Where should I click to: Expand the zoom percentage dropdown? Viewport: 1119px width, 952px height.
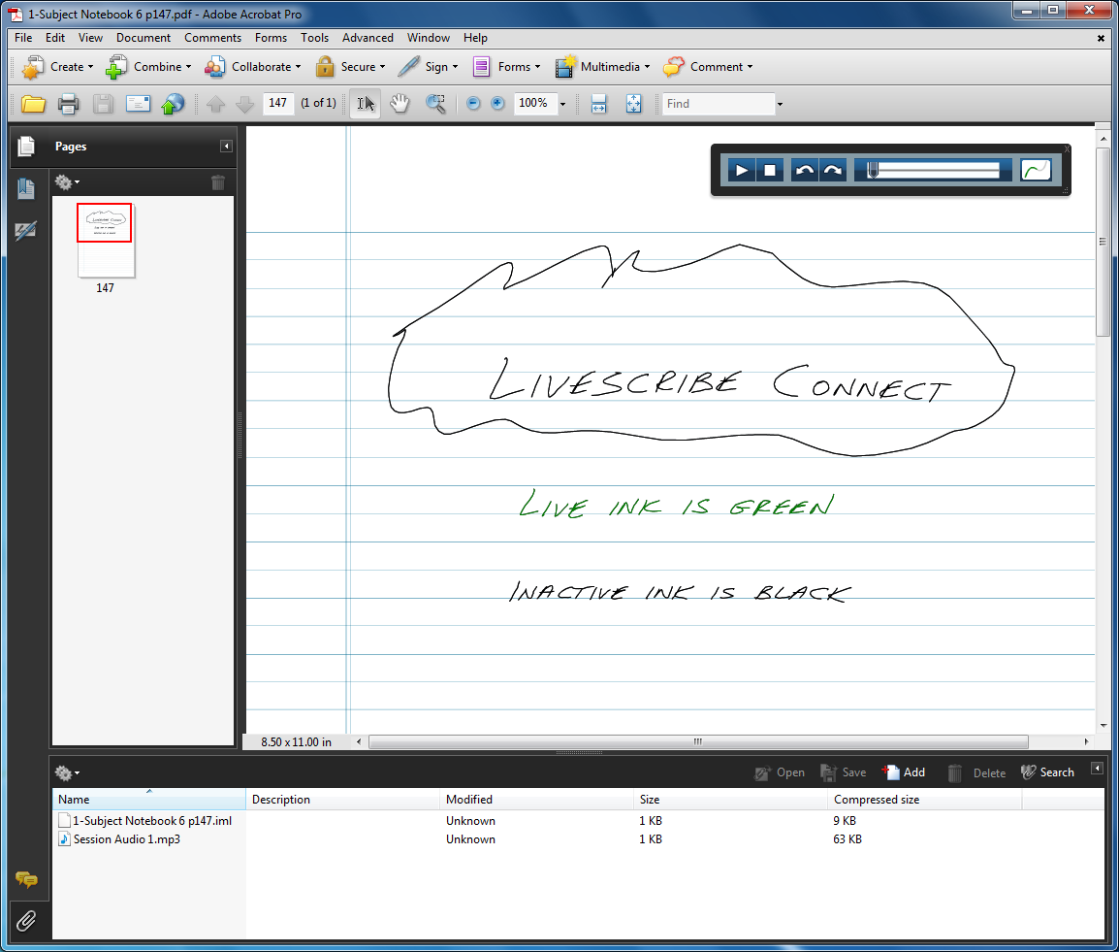pos(562,104)
